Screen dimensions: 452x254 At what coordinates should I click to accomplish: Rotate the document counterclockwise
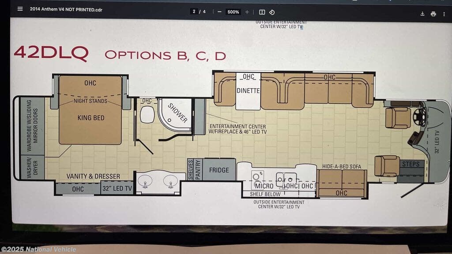pos(272,12)
